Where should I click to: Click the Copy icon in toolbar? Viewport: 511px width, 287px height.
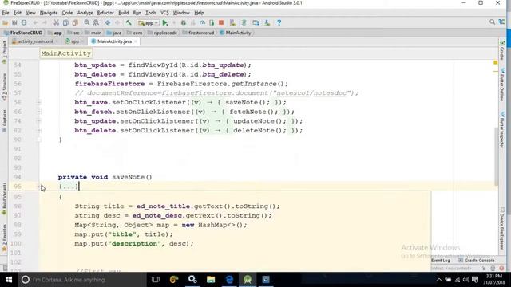(x=65, y=23)
